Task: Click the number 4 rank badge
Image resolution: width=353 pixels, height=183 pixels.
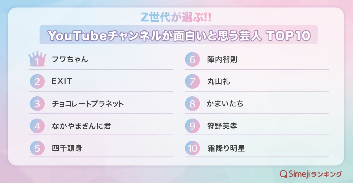Action: coord(37,126)
